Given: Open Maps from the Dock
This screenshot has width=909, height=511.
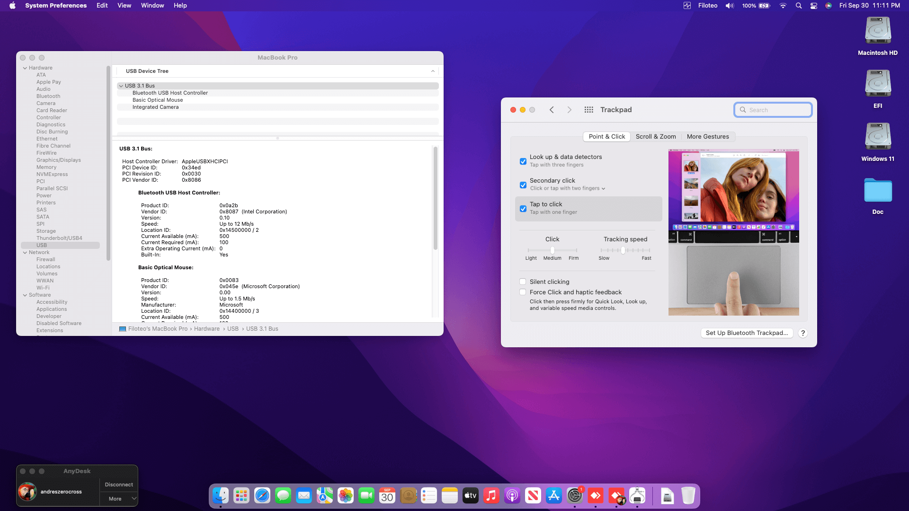Looking at the screenshot, I should 325,495.
